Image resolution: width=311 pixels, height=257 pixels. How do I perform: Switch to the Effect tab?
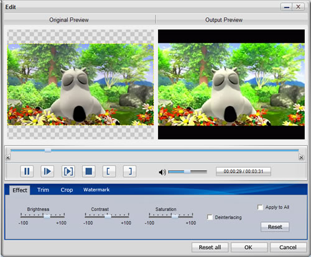coord(20,190)
